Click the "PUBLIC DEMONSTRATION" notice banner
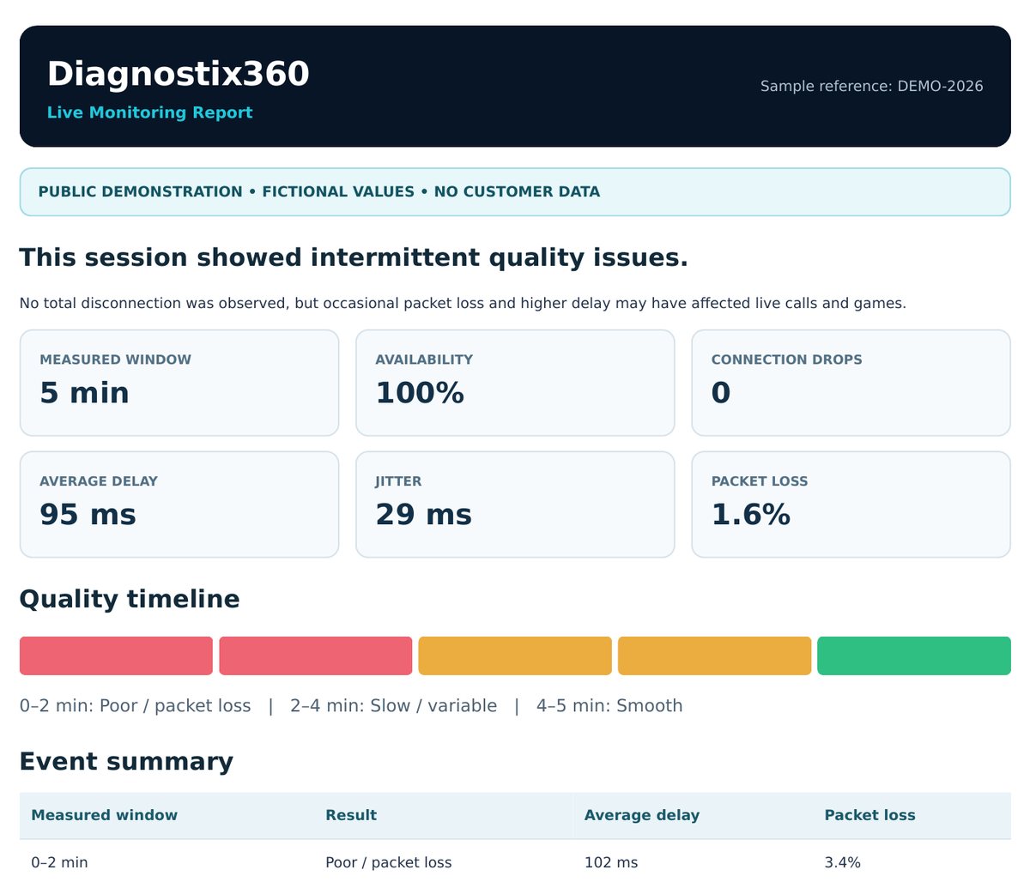The image size is (1030, 882). pos(515,191)
